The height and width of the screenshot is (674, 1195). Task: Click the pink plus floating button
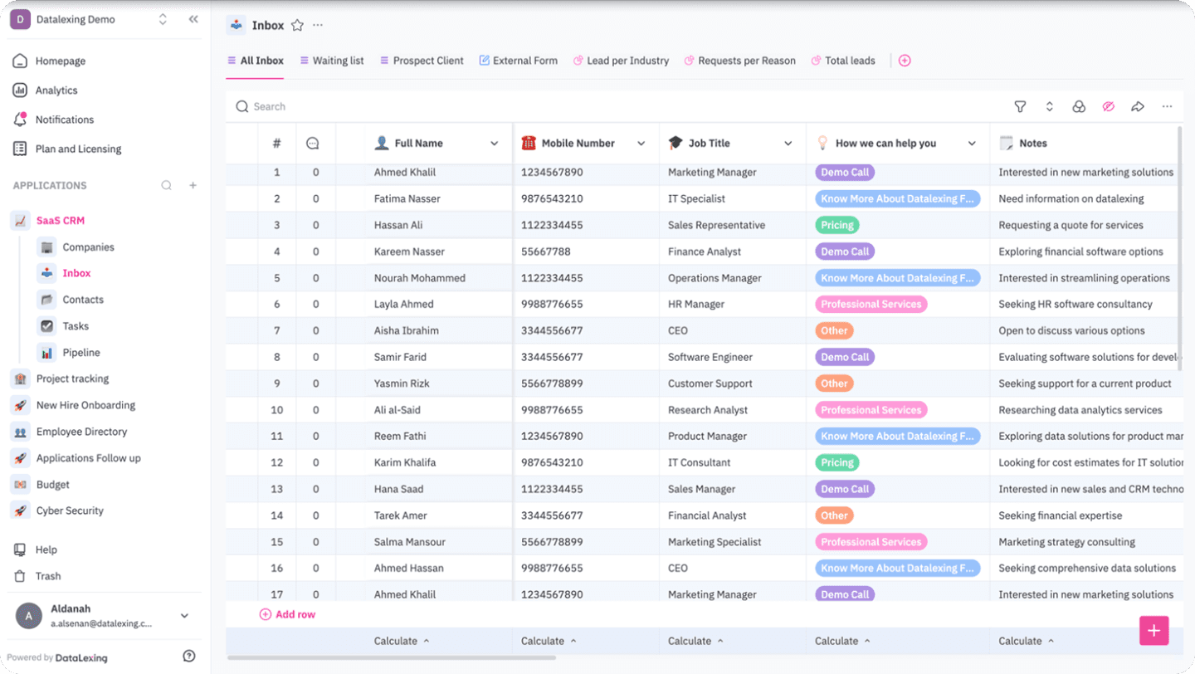click(x=1154, y=631)
